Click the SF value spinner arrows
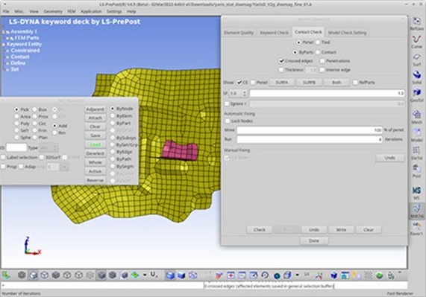 [x=245, y=94]
